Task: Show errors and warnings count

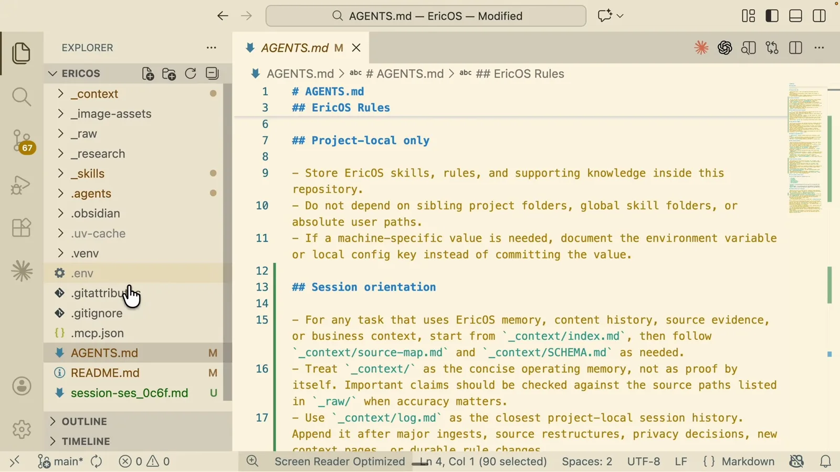Action: click(144, 462)
